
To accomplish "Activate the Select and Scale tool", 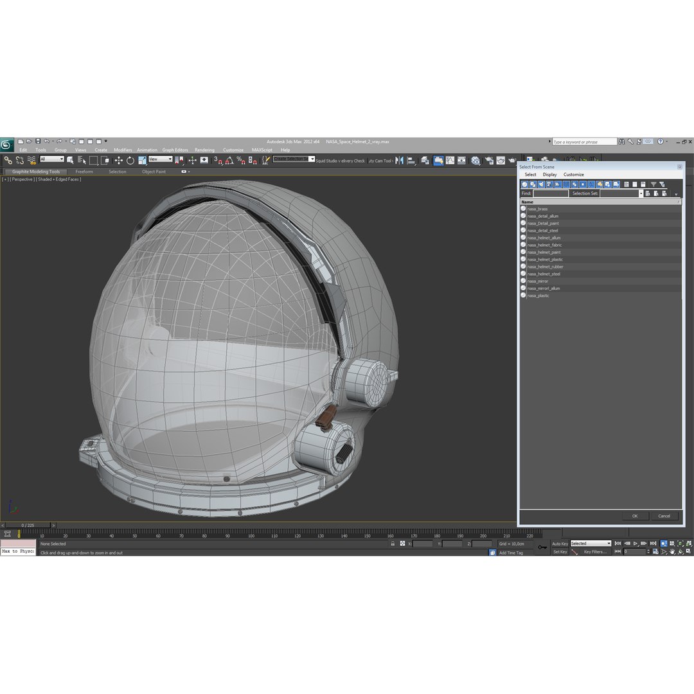I will coord(142,160).
